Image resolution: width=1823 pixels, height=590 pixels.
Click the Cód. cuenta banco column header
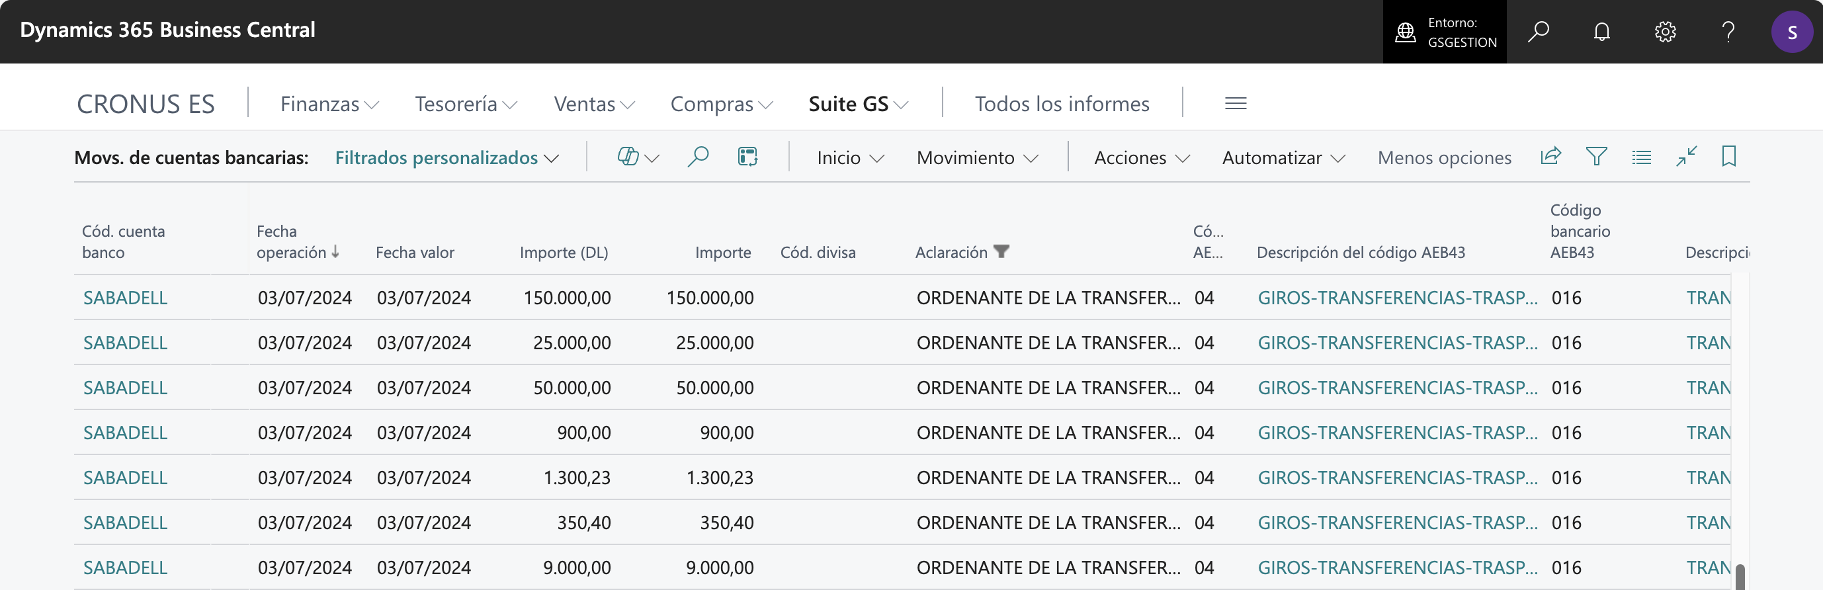pyautogui.click(x=123, y=242)
